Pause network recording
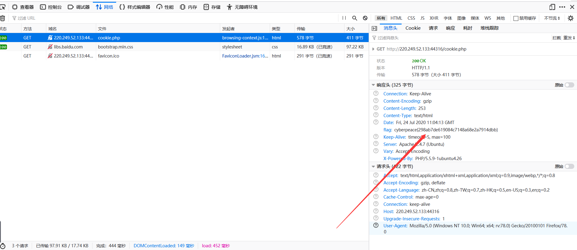The width and height of the screenshot is (577, 250). [344, 18]
